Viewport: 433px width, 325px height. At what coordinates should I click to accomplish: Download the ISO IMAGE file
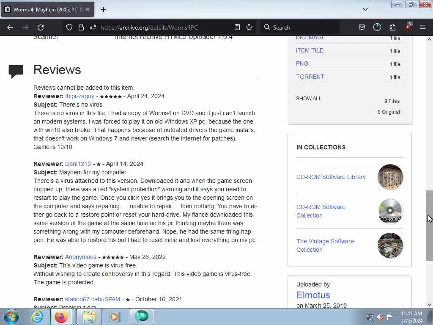(311, 37)
